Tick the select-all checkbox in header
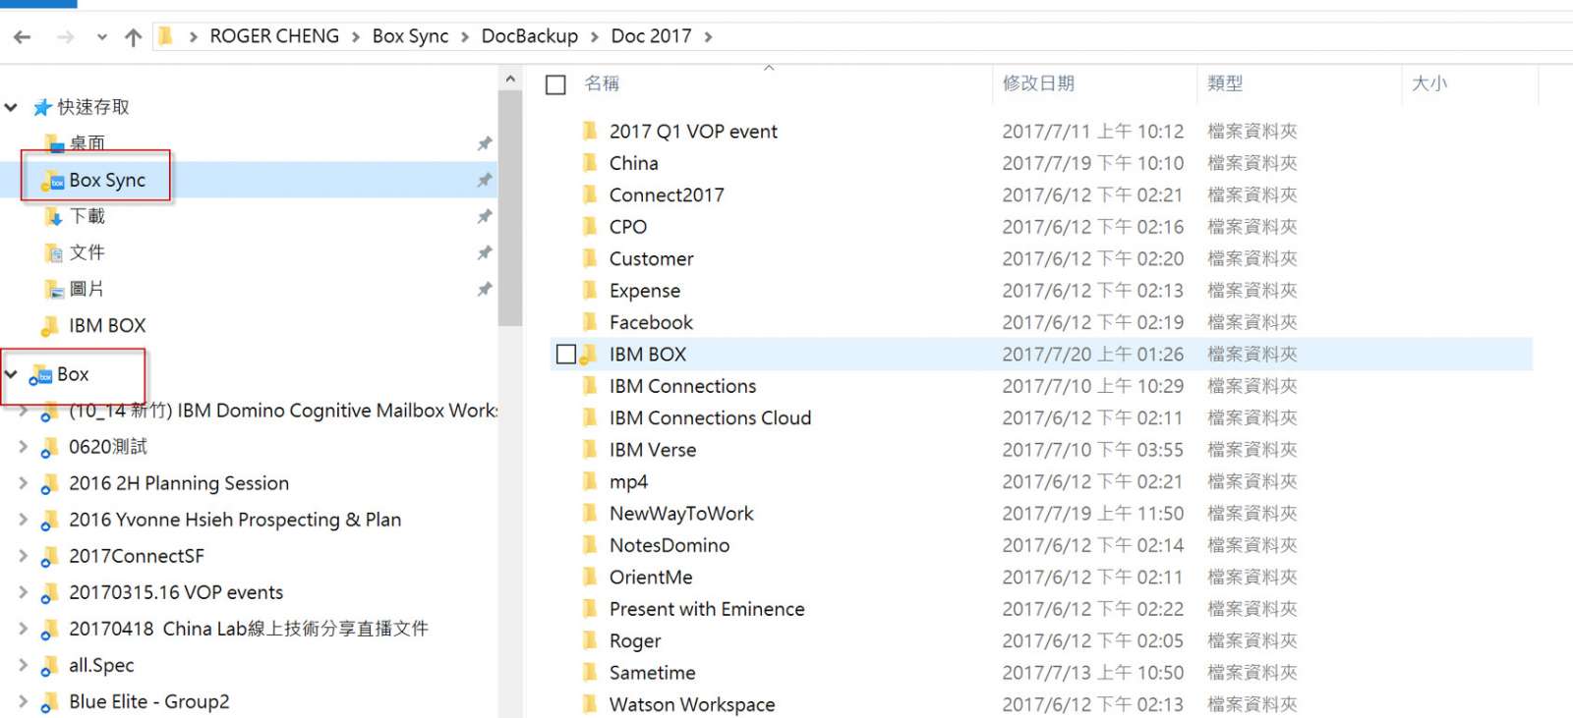The image size is (1573, 718). (x=555, y=85)
